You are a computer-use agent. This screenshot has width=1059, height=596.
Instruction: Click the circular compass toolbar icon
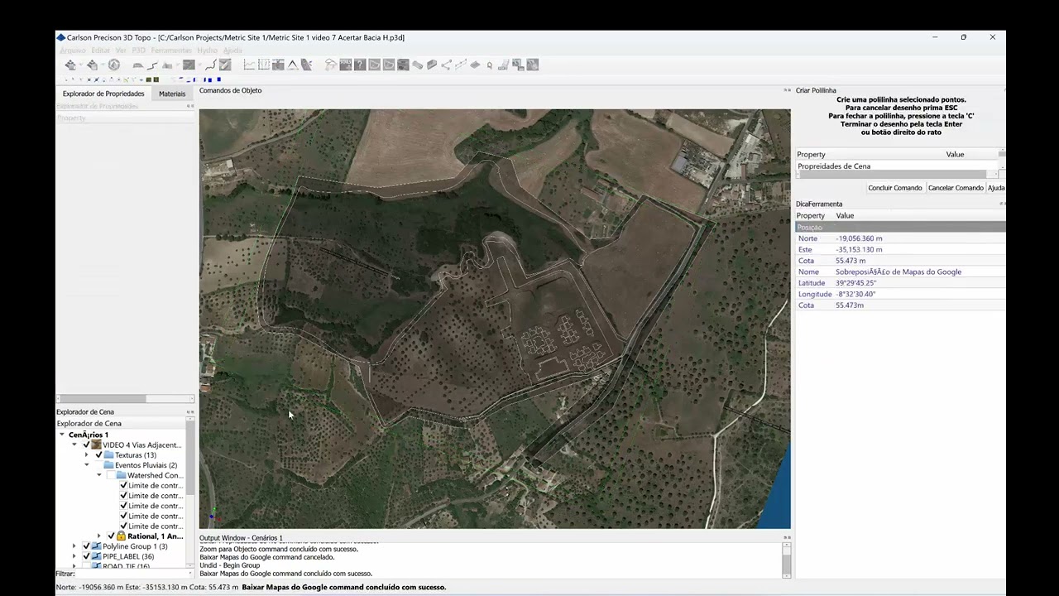pos(113,65)
